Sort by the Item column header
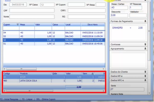154x102 pixels. coord(88,74)
